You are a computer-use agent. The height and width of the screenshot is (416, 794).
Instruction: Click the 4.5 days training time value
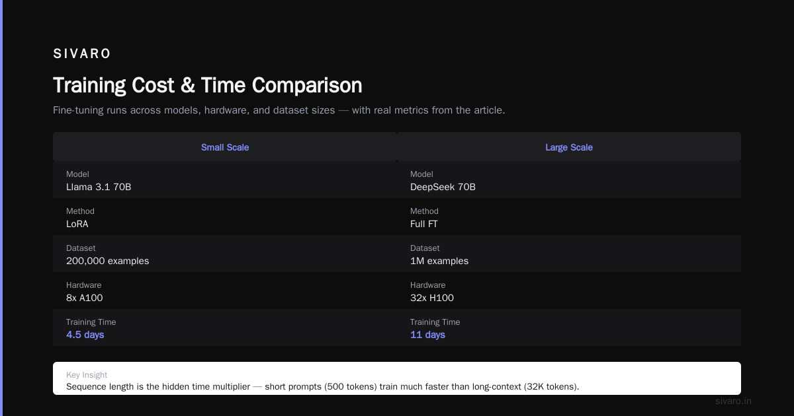pos(85,335)
